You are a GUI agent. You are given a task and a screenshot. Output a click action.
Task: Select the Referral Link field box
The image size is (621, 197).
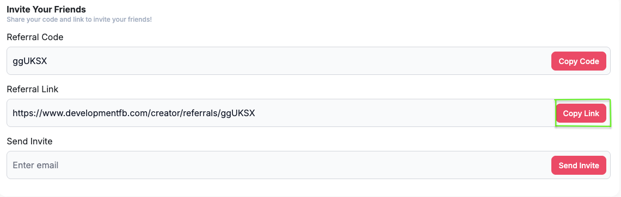point(309,113)
